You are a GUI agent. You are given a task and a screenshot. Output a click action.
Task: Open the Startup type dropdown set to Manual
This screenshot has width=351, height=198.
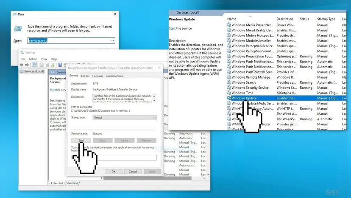tap(125, 118)
